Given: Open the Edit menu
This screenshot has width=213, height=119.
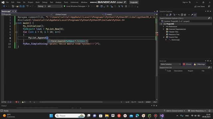Looking at the screenshot, I should coord(13,2).
